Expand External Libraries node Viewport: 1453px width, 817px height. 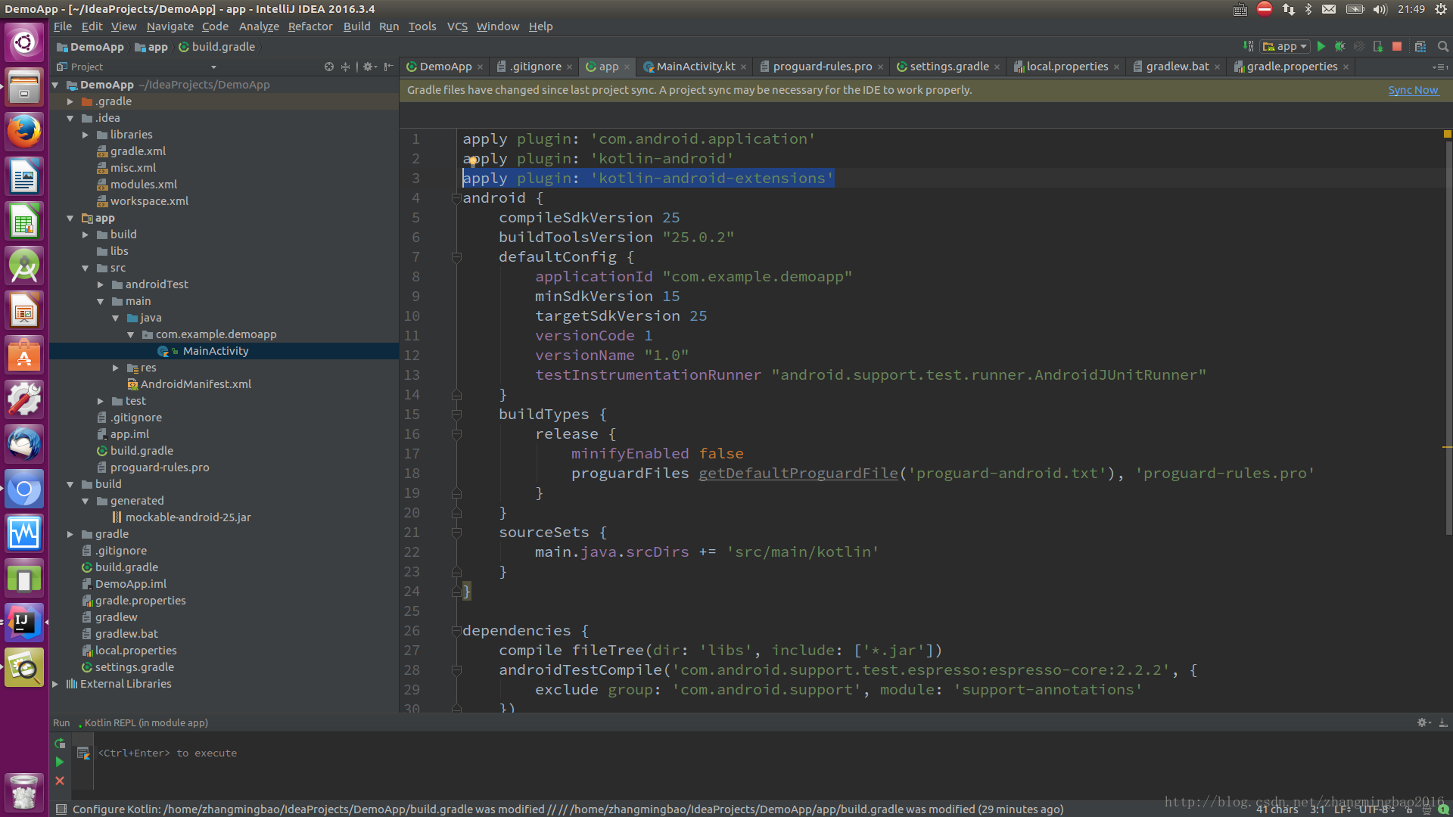pos(55,684)
